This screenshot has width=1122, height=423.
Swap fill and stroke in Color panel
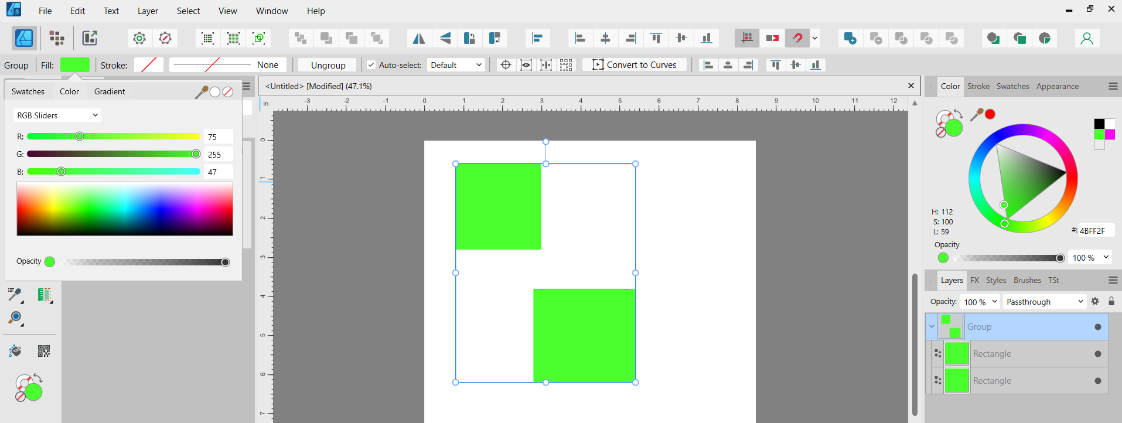[959, 113]
